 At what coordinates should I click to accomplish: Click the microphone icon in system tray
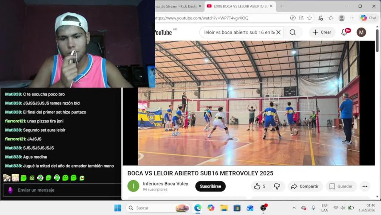pos(313,208)
